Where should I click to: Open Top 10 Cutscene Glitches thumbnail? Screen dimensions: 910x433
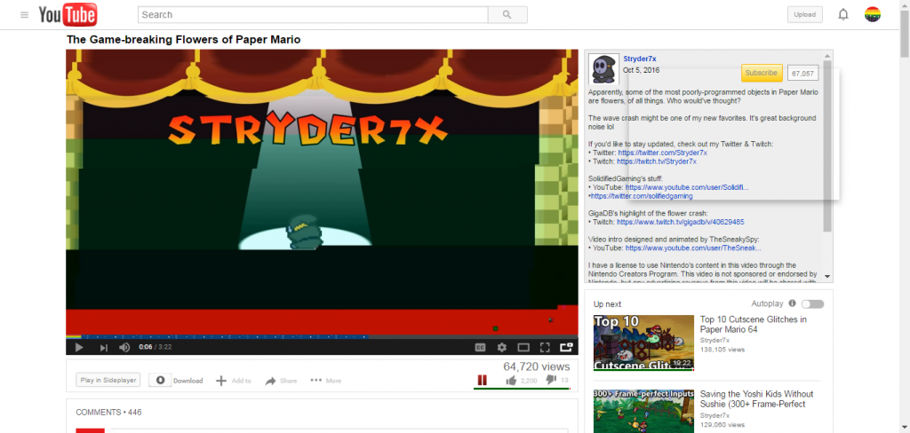pyautogui.click(x=643, y=342)
